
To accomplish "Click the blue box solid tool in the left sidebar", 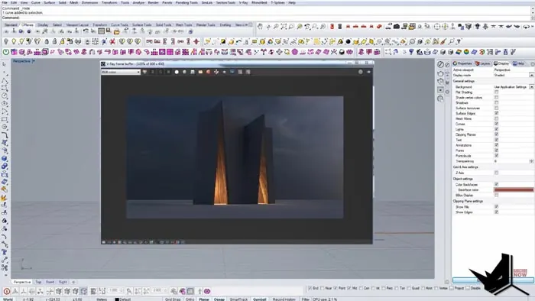I will 5,158.
